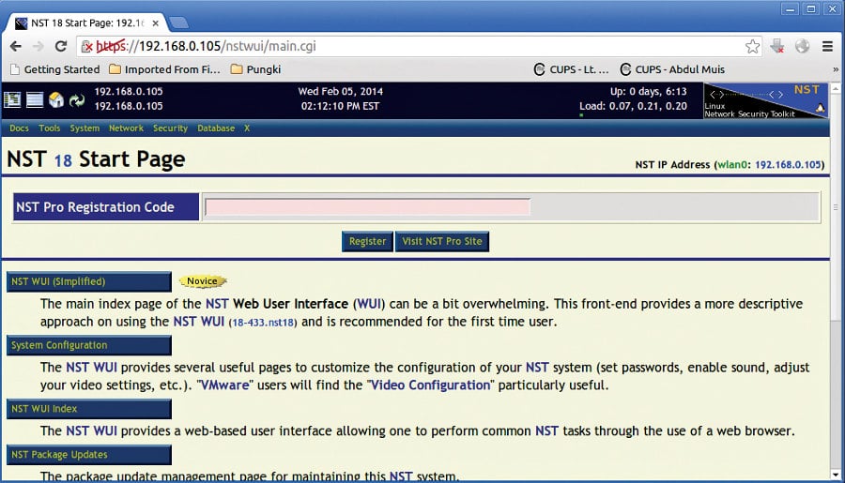Open the System menu
Screen dimensions: 845x483
click(84, 128)
